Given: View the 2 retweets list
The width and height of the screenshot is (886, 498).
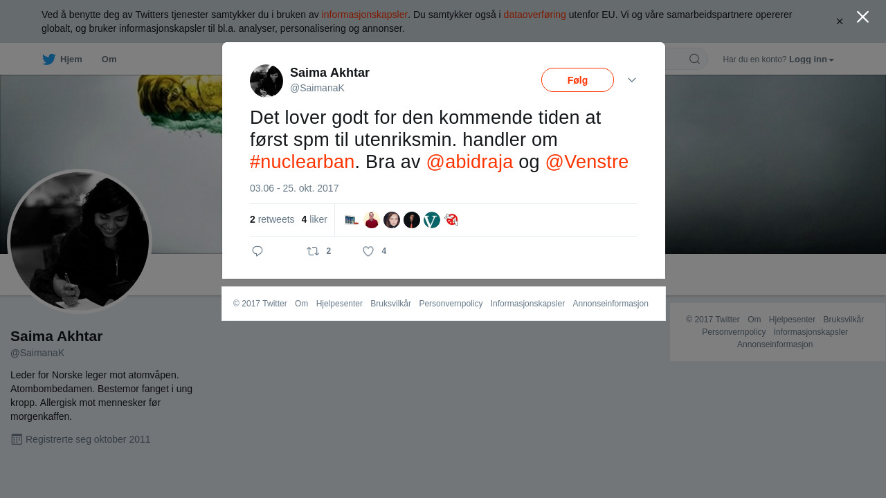Looking at the screenshot, I should (x=272, y=219).
